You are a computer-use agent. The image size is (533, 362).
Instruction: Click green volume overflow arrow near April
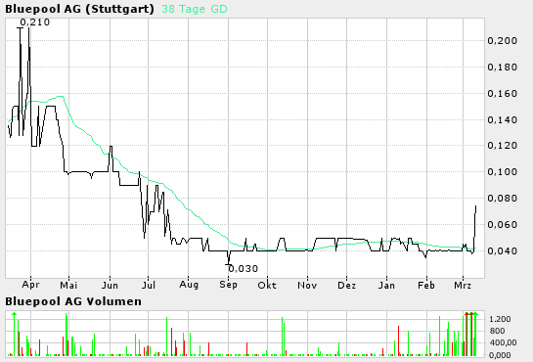14,314
